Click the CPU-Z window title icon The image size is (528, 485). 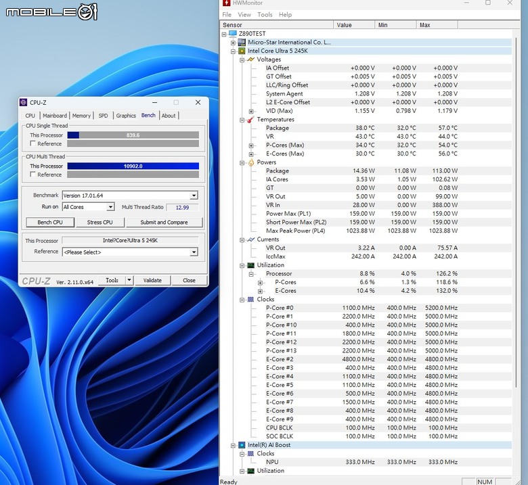23,102
